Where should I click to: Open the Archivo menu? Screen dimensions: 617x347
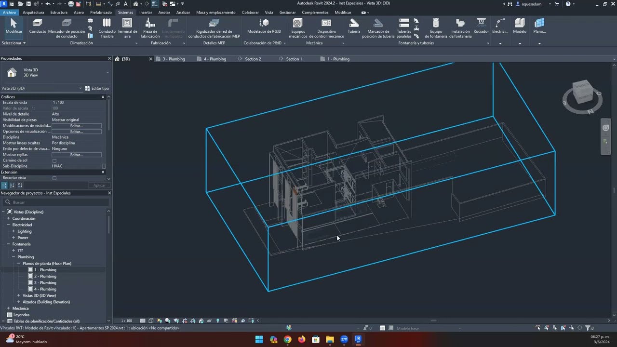pyautogui.click(x=9, y=13)
